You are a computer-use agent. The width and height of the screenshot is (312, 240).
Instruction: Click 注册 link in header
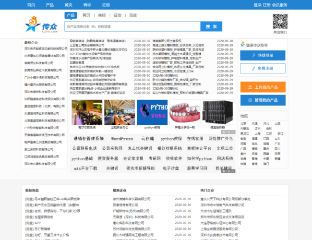pyautogui.click(x=266, y=5)
